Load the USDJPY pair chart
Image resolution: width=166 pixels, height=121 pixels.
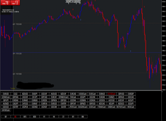click(83, 97)
